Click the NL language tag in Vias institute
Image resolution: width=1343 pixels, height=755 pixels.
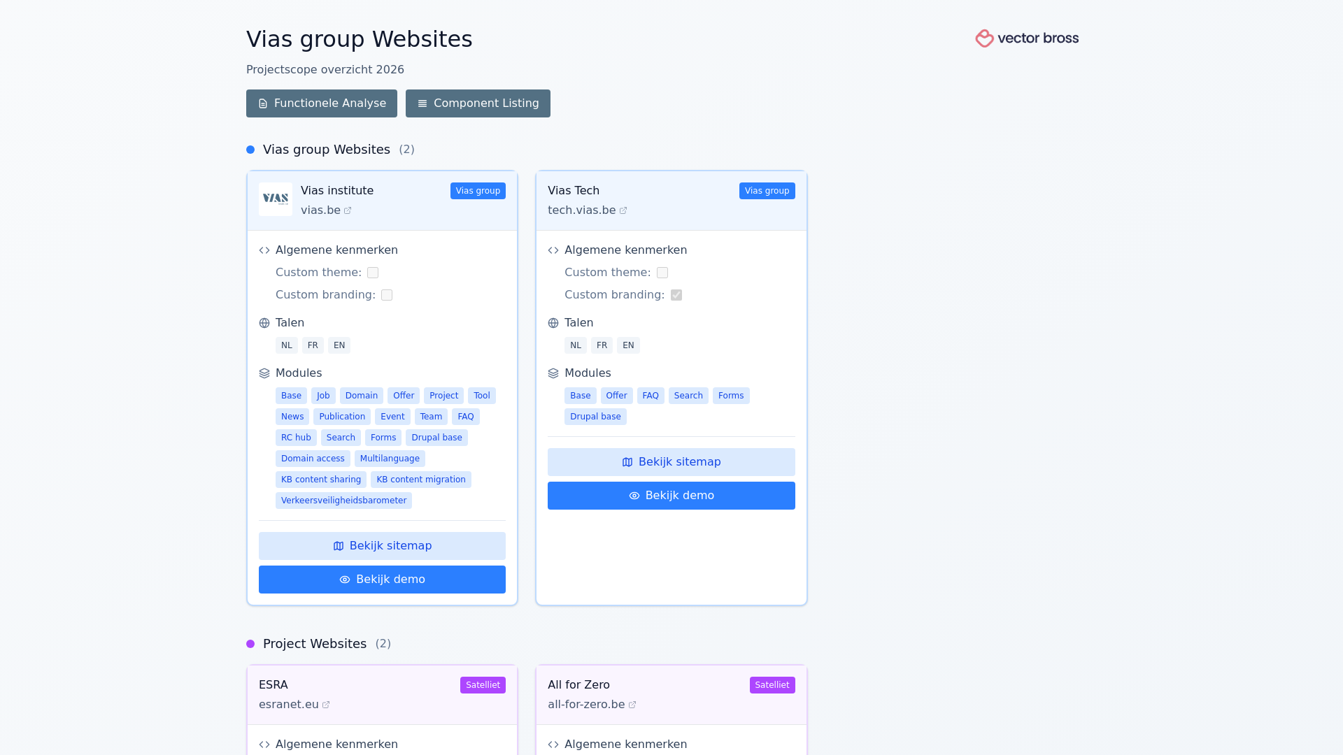pyautogui.click(x=287, y=345)
